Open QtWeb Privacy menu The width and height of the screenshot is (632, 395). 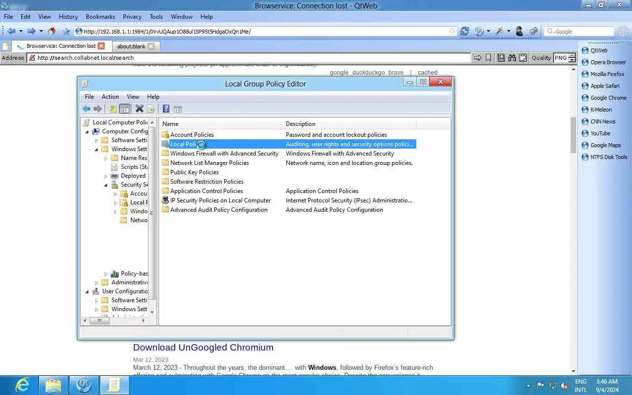pyautogui.click(x=132, y=16)
